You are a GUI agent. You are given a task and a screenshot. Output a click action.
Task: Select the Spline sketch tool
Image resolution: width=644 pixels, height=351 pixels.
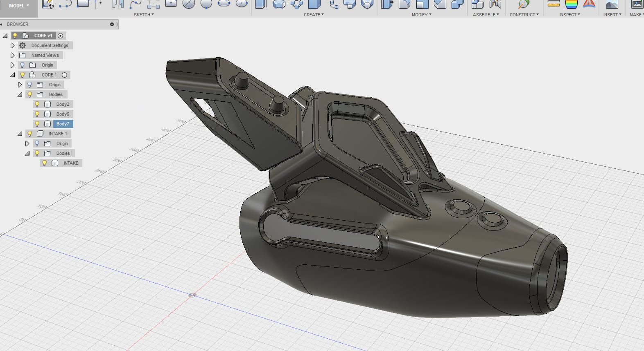[x=136, y=4]
